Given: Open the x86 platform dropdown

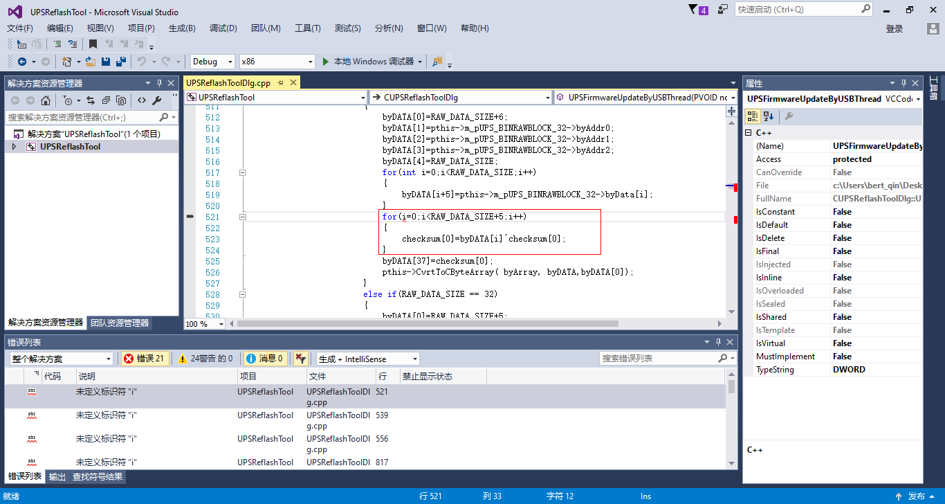Looking at the screenshot, I should pyautogui.click(x=277, y=62).
